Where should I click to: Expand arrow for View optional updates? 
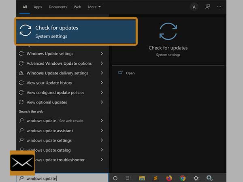(x=102, y=102)
